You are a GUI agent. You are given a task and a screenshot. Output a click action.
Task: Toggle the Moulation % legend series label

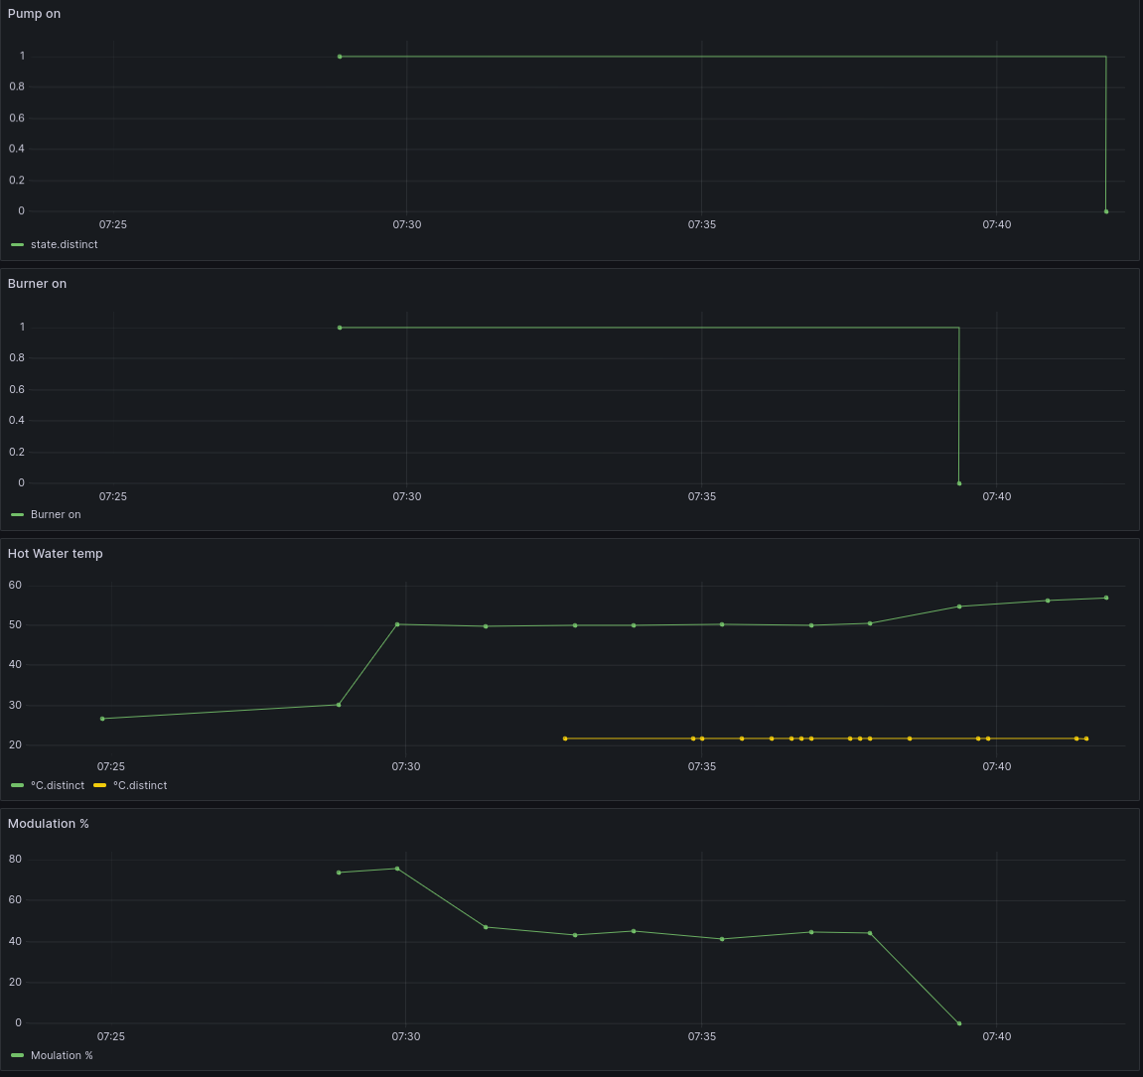pyautogui.click(x=62, y=1055)
